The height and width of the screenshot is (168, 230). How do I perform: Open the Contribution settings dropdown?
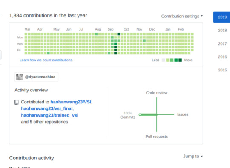tap(182, 16)
